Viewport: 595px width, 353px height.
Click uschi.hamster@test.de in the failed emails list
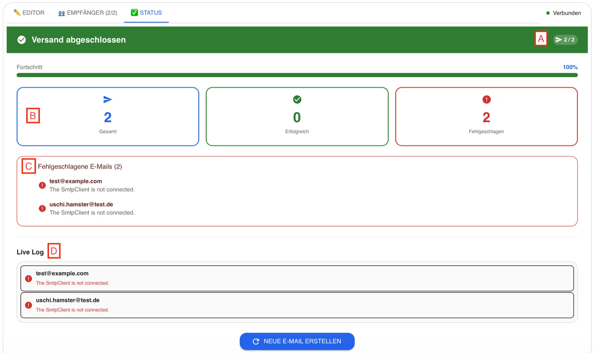point(81,204)
